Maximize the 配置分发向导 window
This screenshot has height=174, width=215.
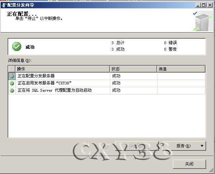[x=204, y=5]
